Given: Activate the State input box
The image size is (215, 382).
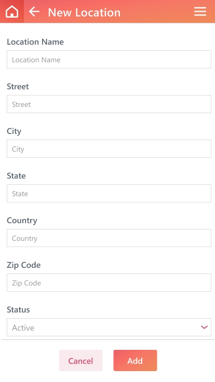Looking at the screenshot, I should [x=109, y=193].
